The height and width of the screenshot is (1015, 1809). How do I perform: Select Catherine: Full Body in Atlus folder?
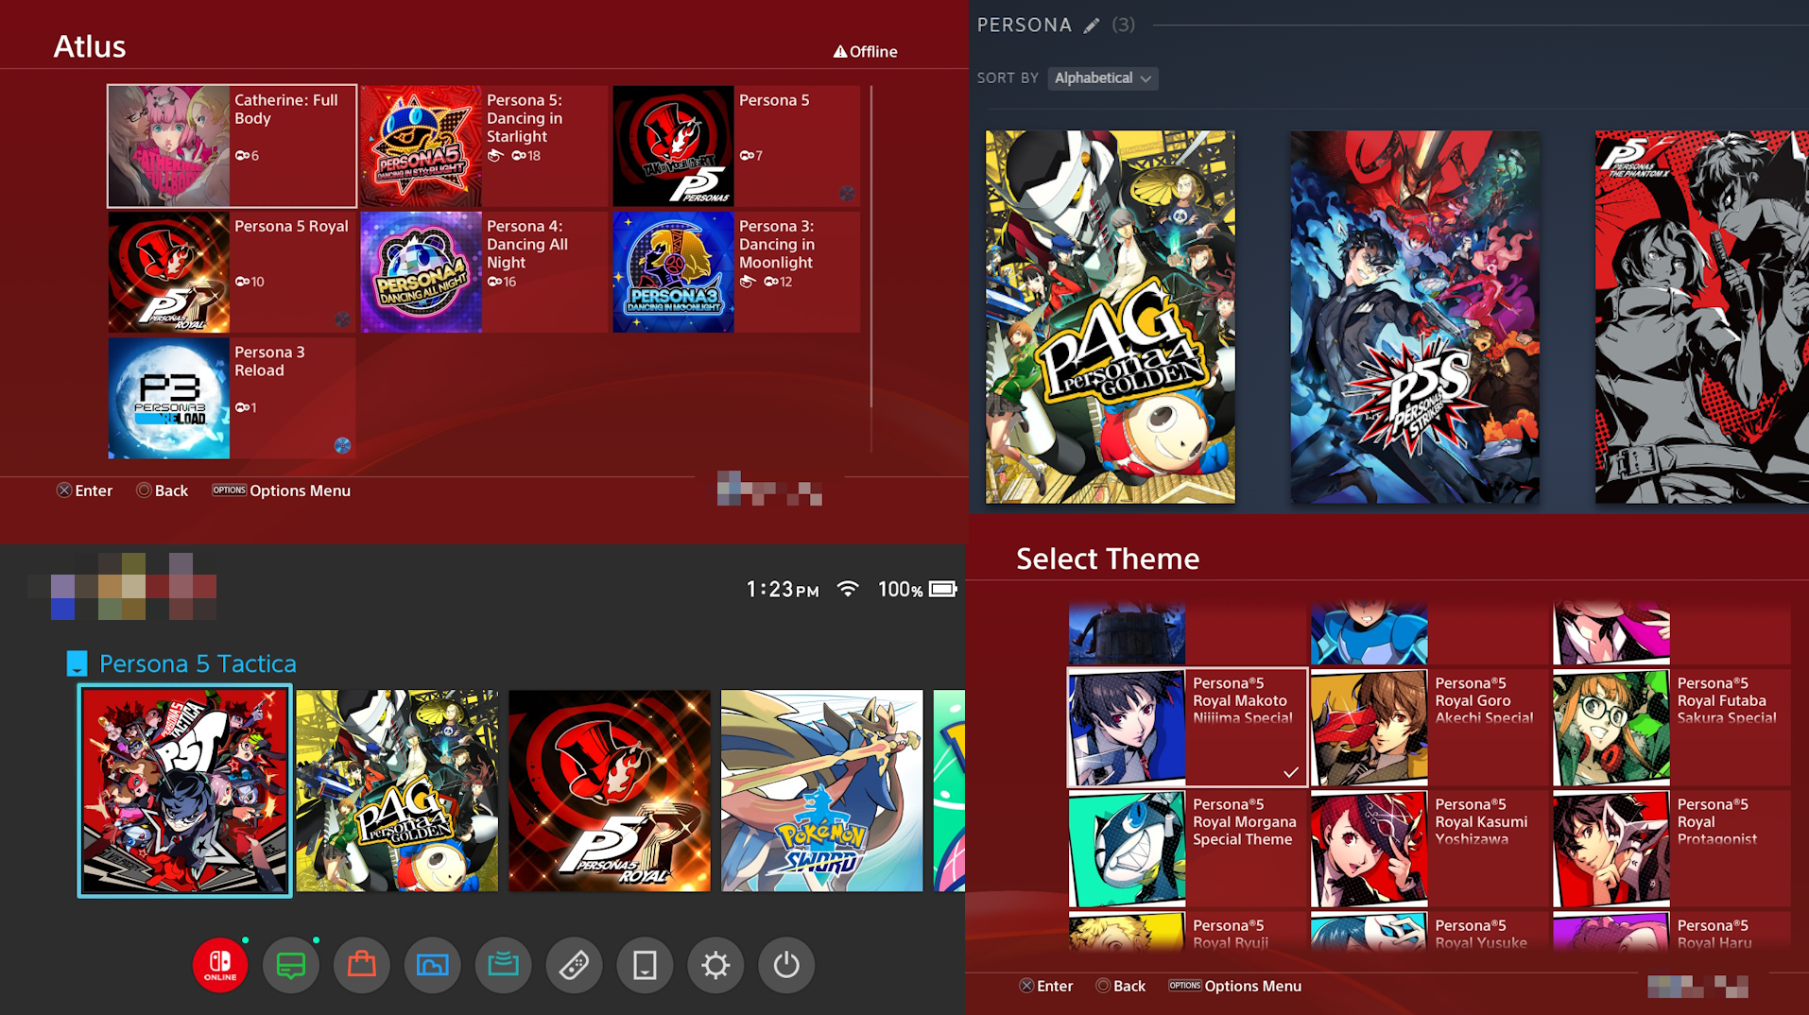coord(232,146)
